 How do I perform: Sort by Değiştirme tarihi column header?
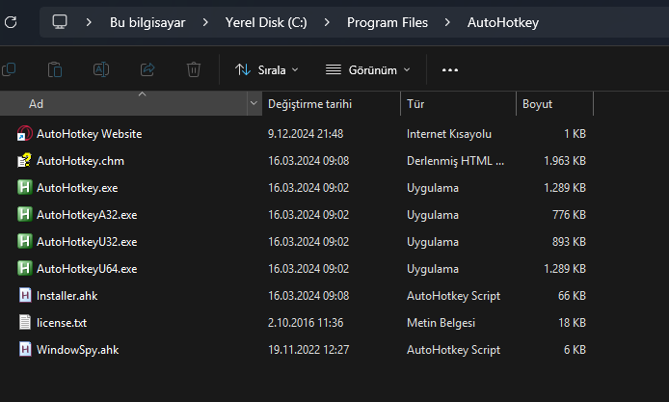tap(309, 103)
